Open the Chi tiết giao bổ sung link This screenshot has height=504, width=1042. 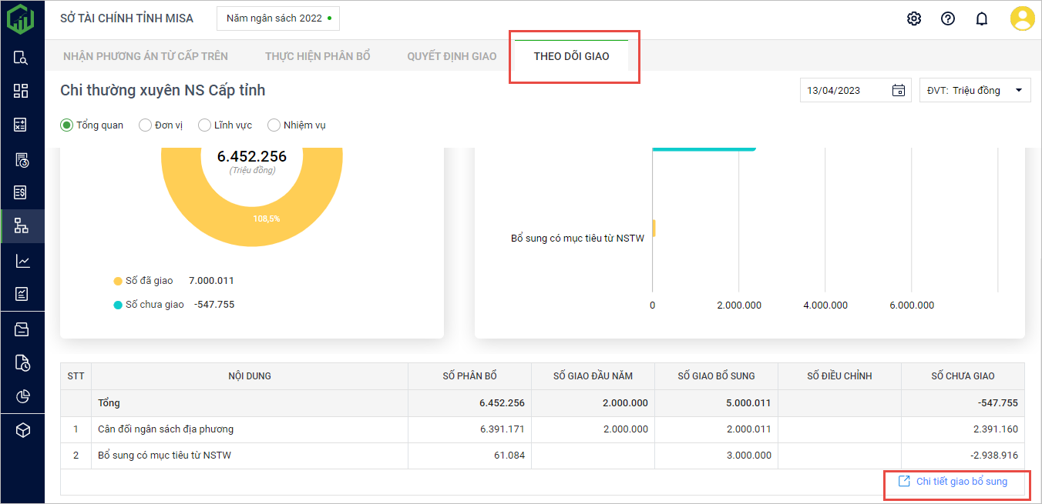[x=953, y=482]
